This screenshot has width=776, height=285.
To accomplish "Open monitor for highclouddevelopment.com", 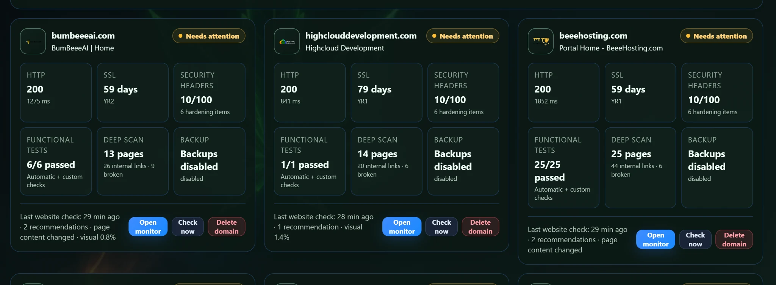I will [402, 227].
